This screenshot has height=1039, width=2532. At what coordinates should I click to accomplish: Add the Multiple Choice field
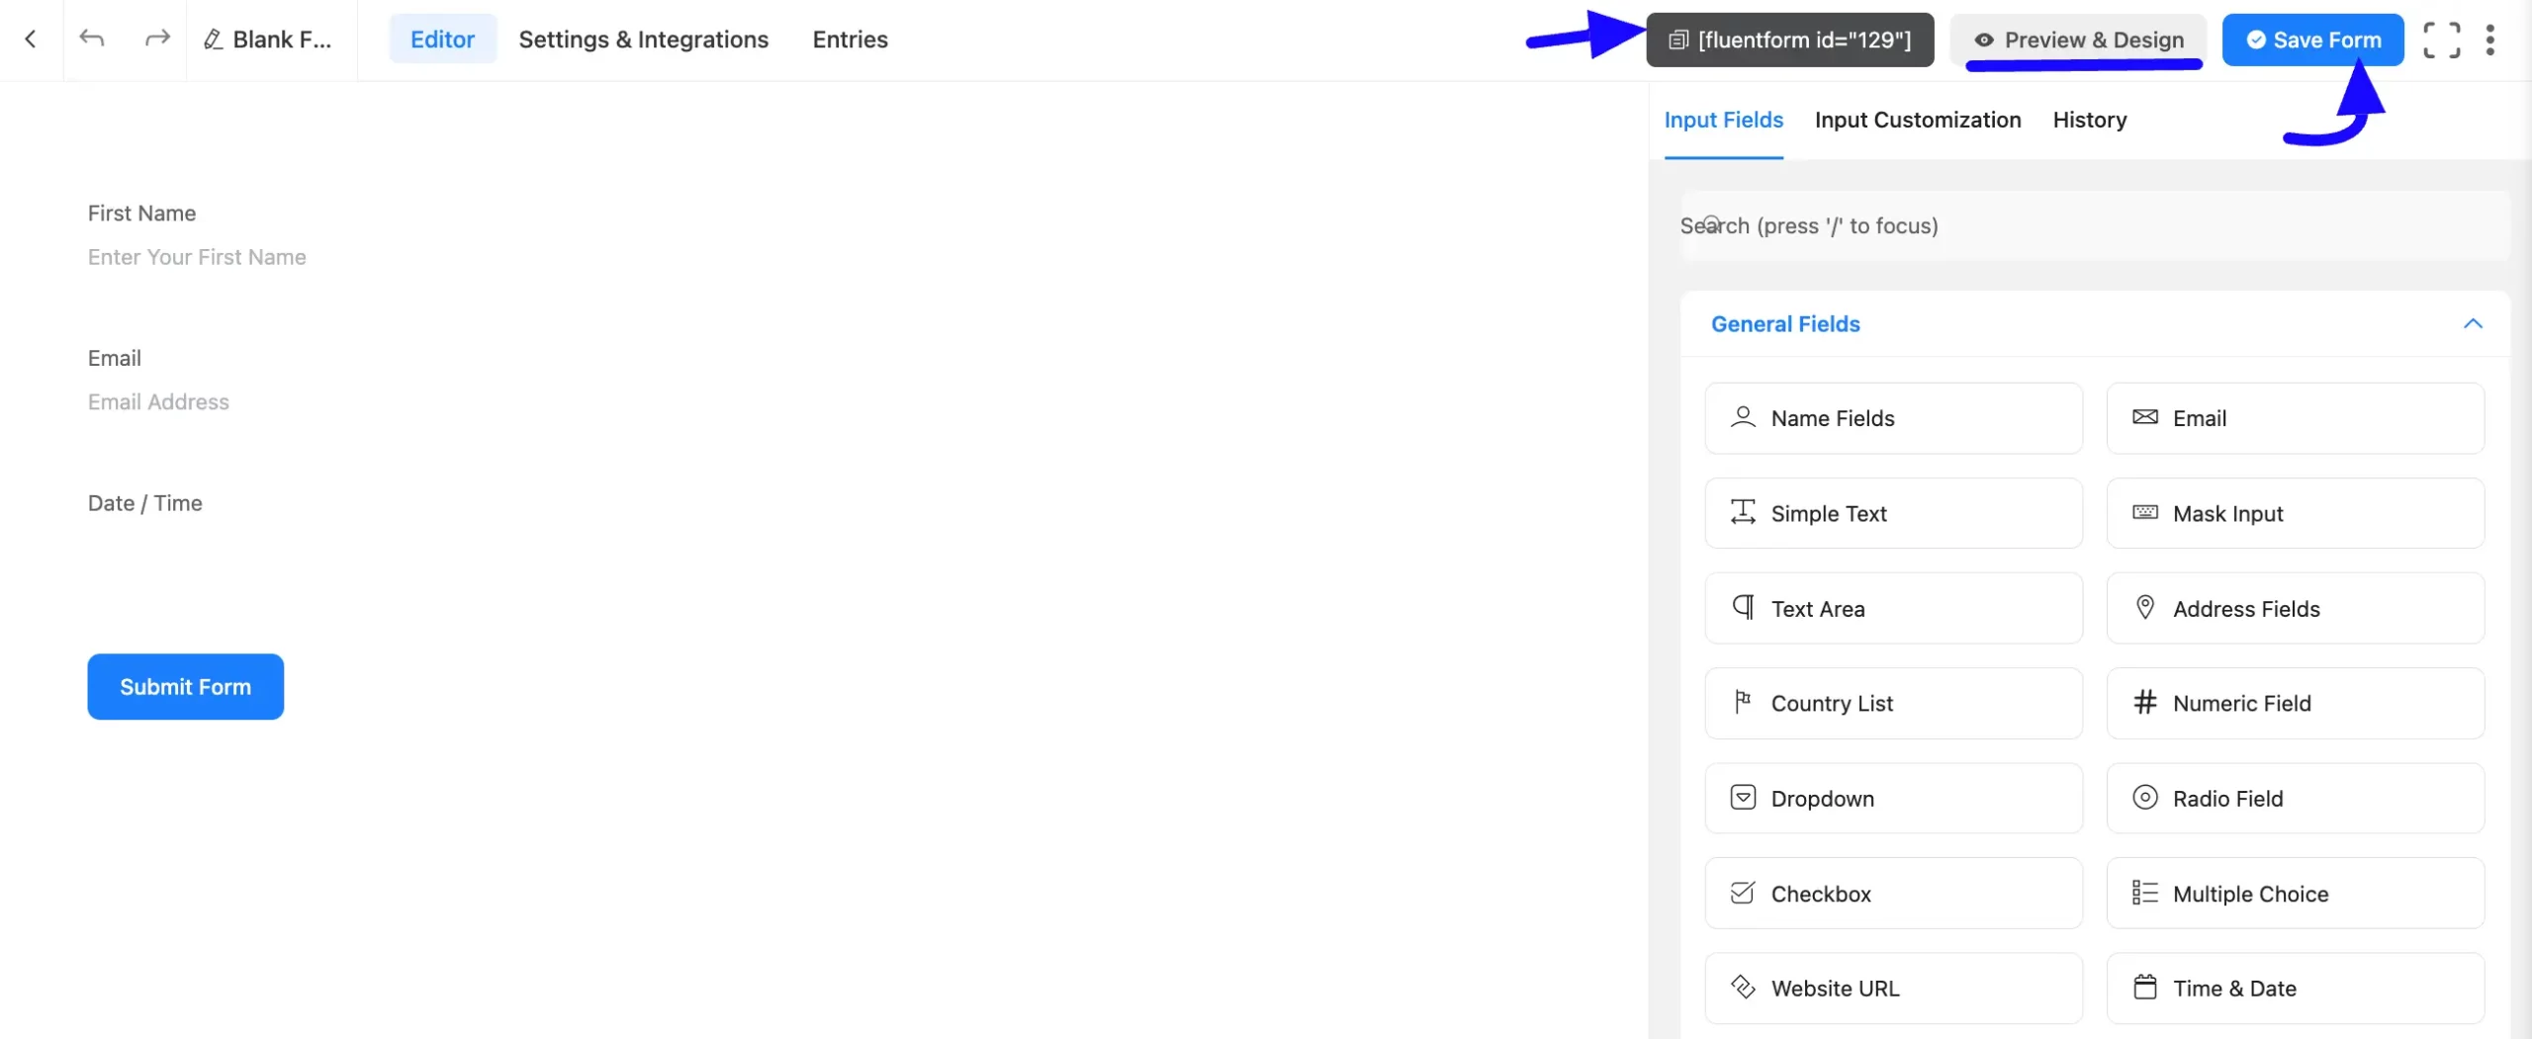pos(2295,893)
